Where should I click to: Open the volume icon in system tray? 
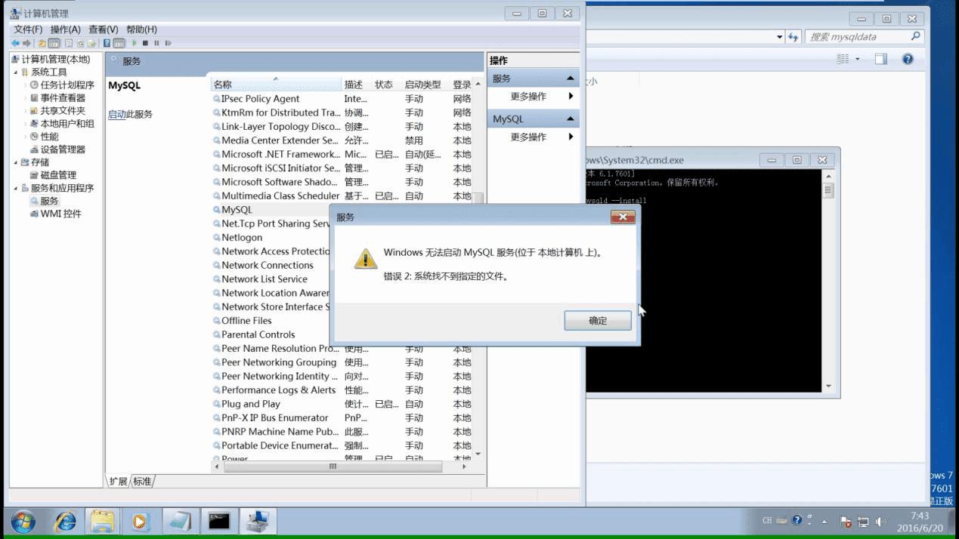881,520
